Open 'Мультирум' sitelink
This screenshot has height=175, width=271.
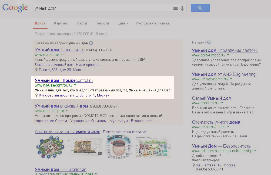point(119,121)
